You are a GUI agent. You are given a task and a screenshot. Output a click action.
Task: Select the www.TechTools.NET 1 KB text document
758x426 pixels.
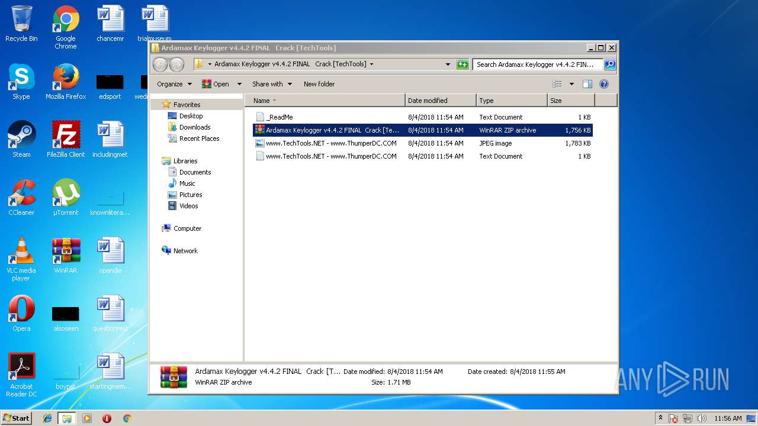pyautogui.click(x=423, y=156)
